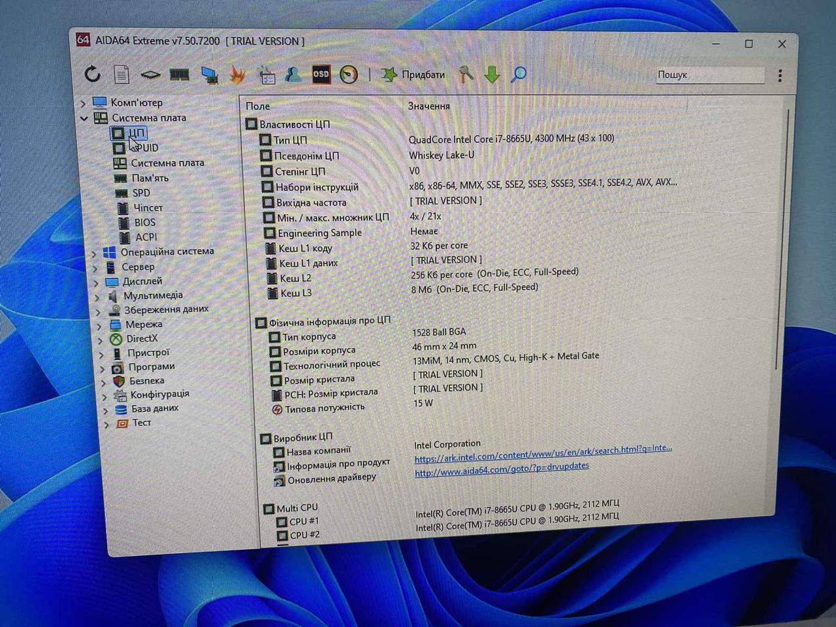Expand the Дисплей tree node
The width and height of the screenshot is (836, 627).
click(x=96, y=283)
